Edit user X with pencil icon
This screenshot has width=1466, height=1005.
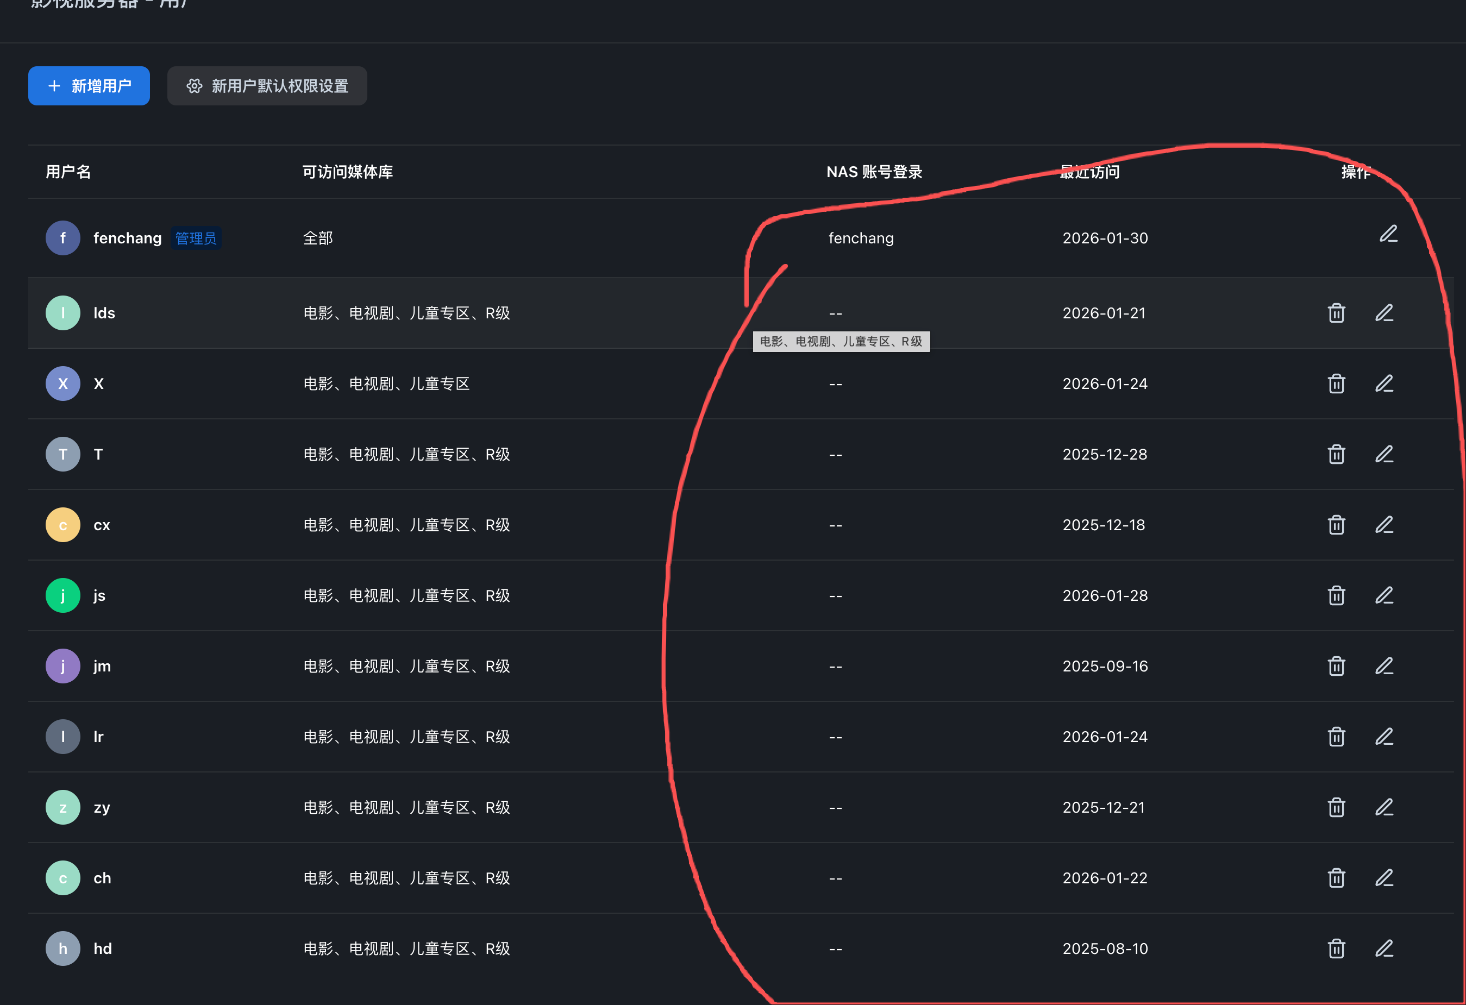point(1384,384)
